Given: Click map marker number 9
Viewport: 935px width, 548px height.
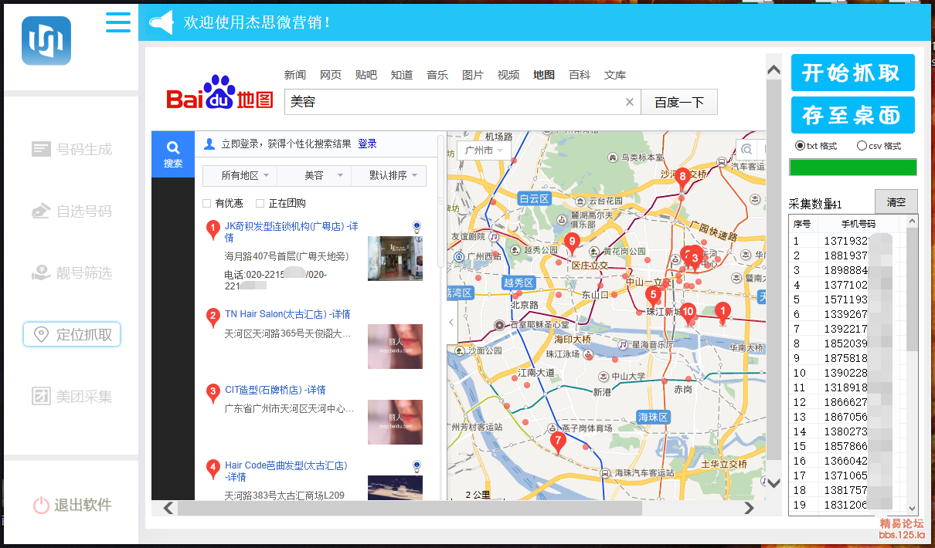Looking at the screenshot, I should [572, 244].
